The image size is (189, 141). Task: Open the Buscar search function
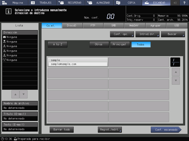[x=173, y=34]
